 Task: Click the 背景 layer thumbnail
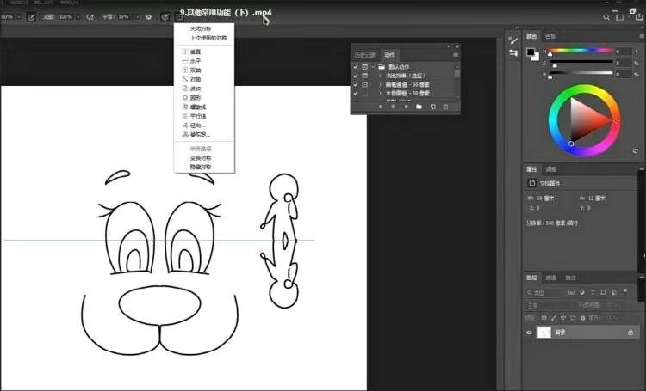coord(544,333)
